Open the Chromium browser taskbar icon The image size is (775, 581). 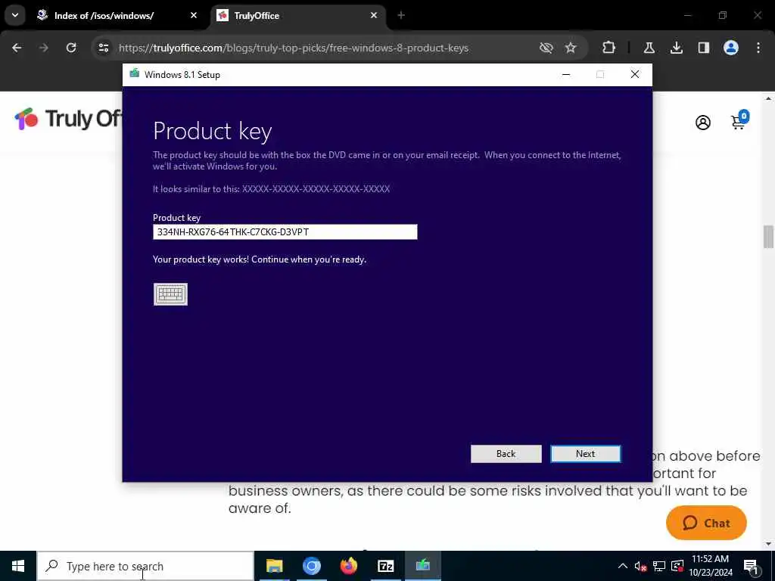[x=311, y=566]
